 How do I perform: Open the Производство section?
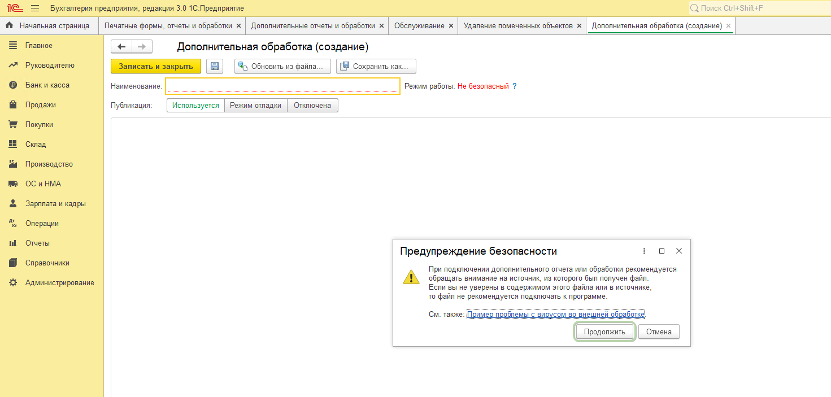tap(49, 164)
